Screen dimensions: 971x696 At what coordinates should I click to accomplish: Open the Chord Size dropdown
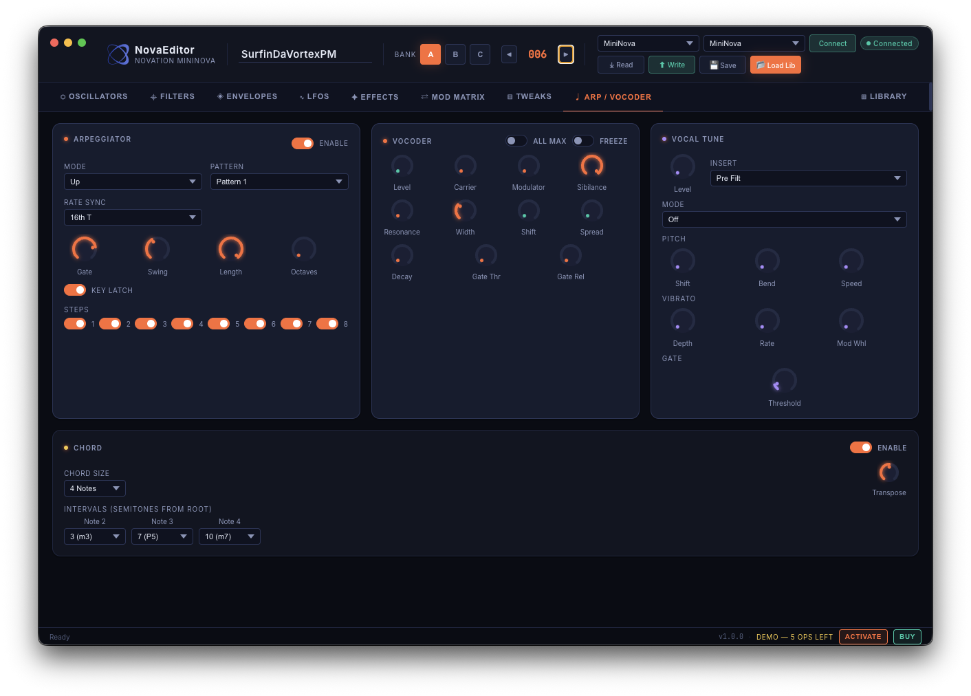95,488
